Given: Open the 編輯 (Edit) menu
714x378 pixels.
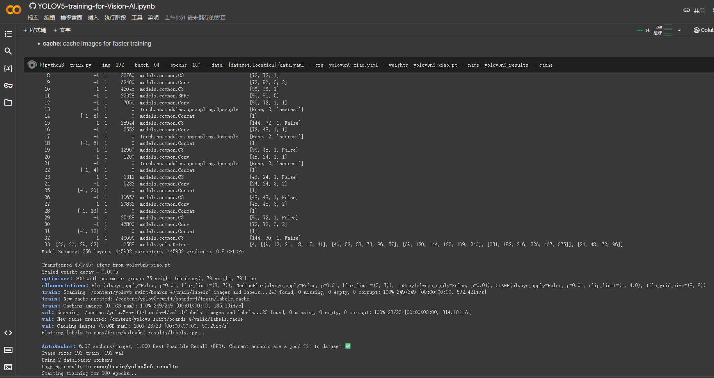Looking at the screenshot, I should pyautogui.click(x=50, y=18).
